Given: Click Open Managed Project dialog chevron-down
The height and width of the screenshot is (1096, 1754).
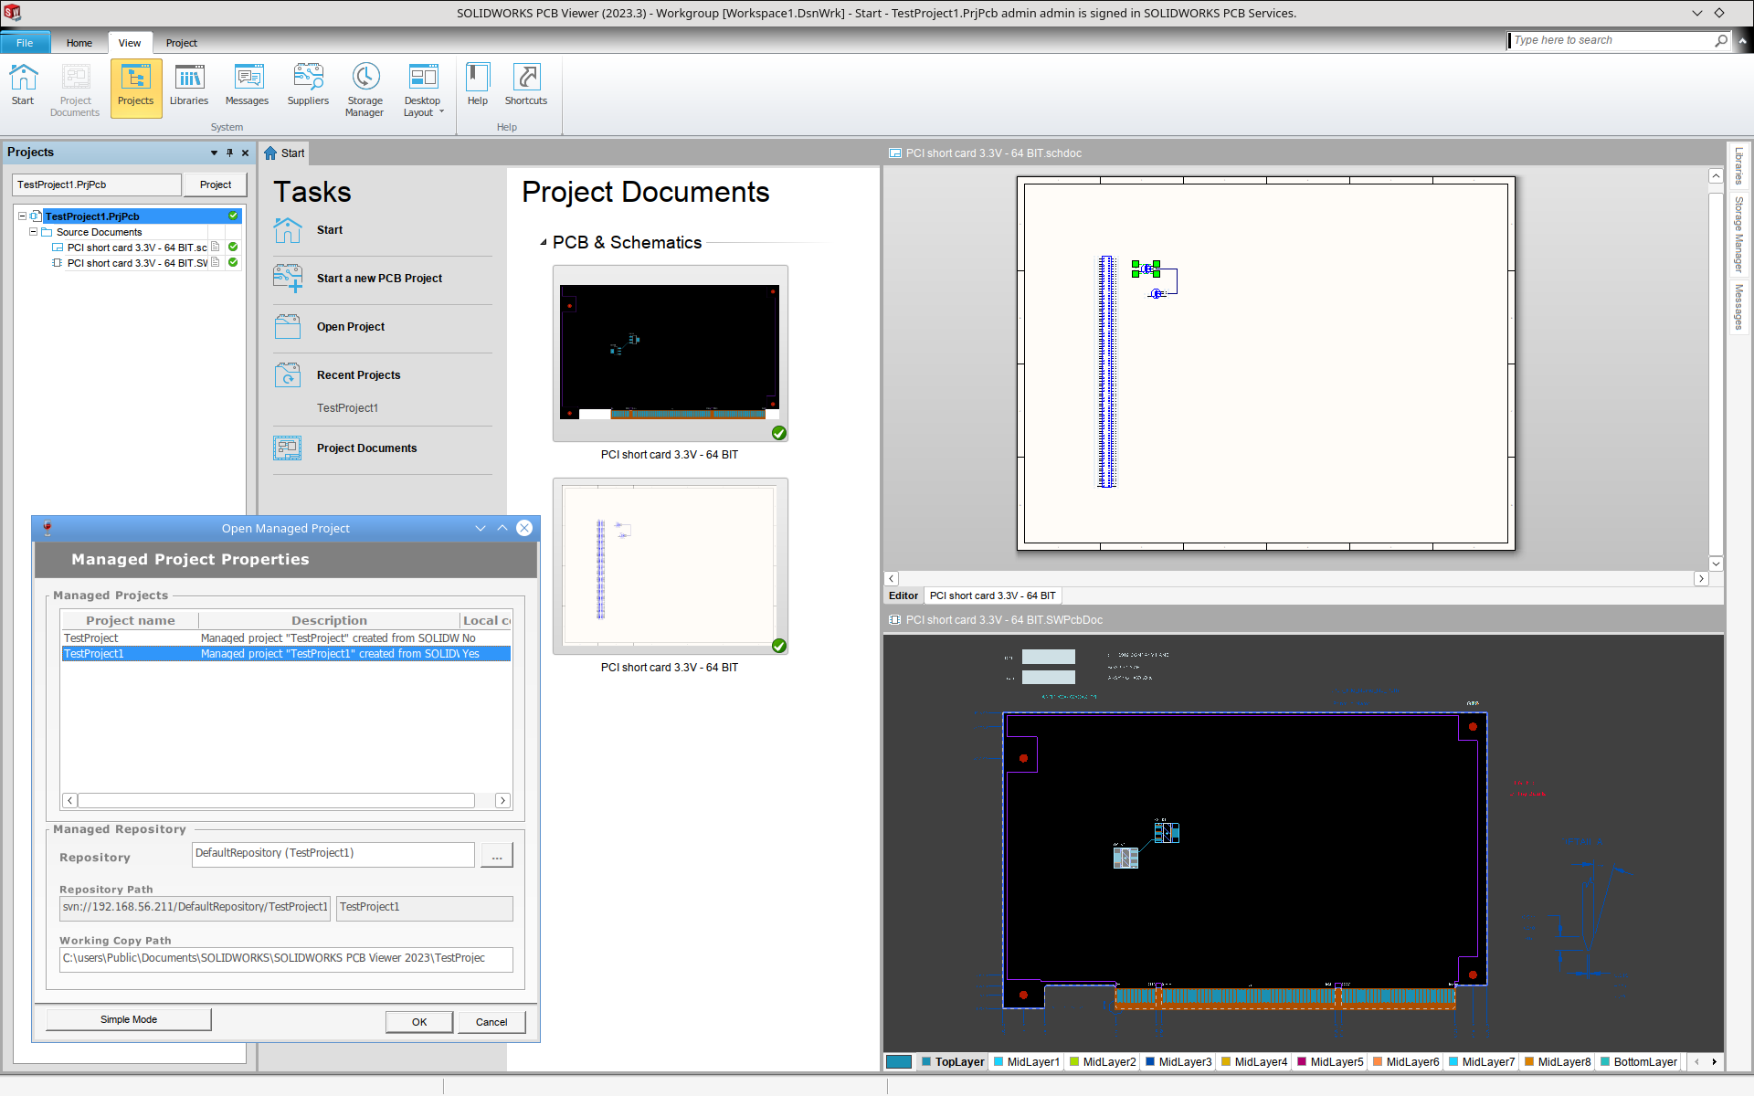Looking at the screenshot, I should tap(481, 528).
